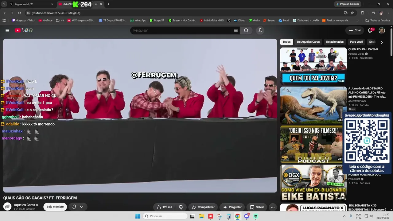Open File Explorer from taskbar
The image size is (393, 221).
(x=201, y=216)
